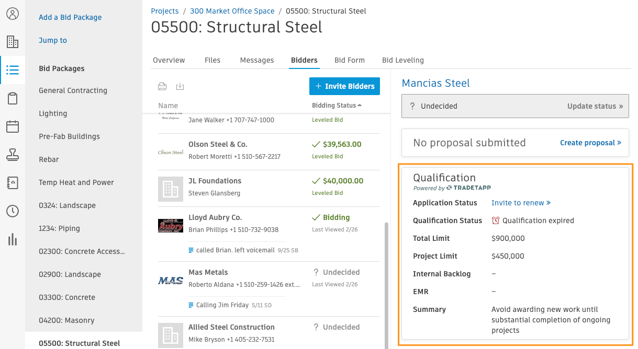This screenshot has width=638, height=349.
Task: Switch to the Files tab
Action: (x=212, y=60)
